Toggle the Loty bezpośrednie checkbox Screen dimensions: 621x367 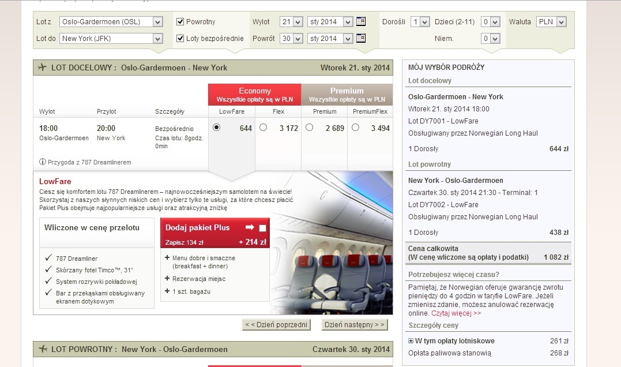point(180,39)
